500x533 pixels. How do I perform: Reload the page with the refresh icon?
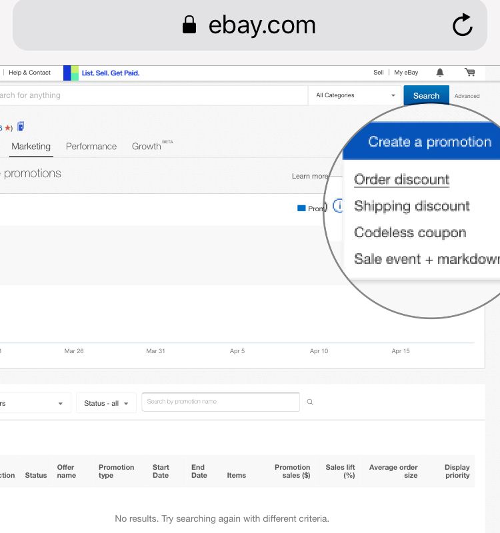click(462, 26)
